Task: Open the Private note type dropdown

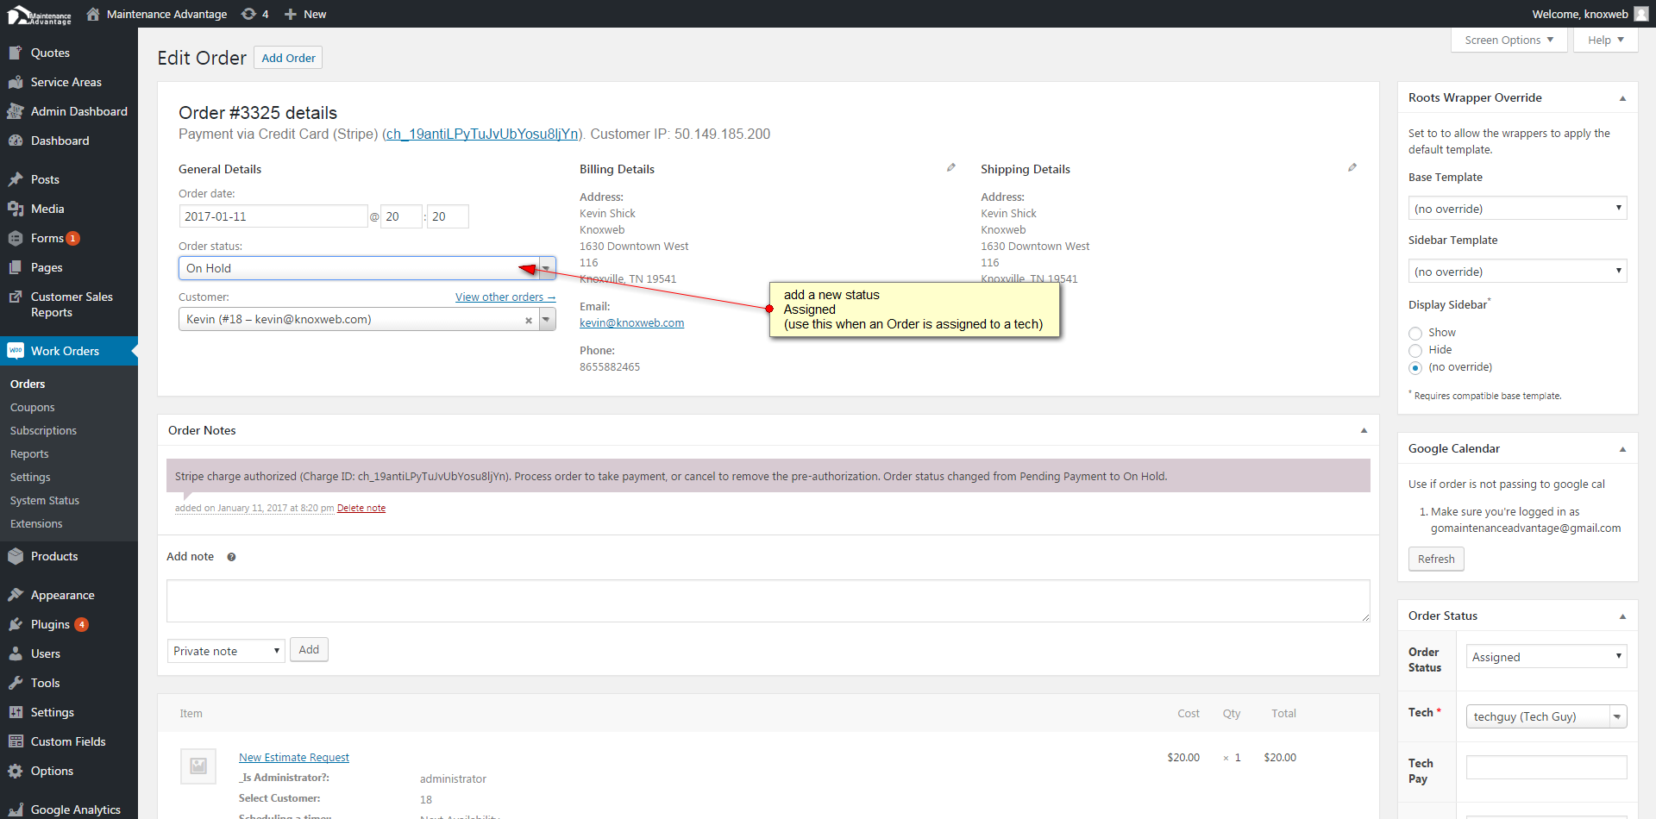Action: click(226, 651)
